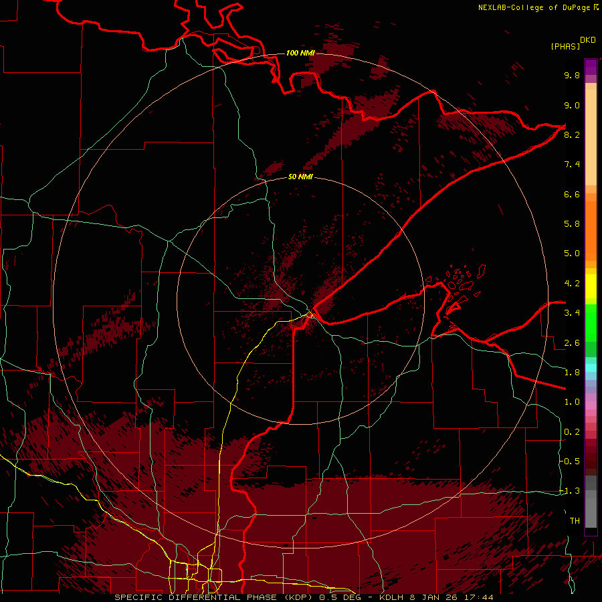The width and height of the screenshot is (602, 602).
Task: Click the 17:44 timestamp
Action: pos(478,597)
